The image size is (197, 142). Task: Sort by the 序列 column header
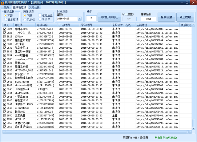[x=8, y=25]
